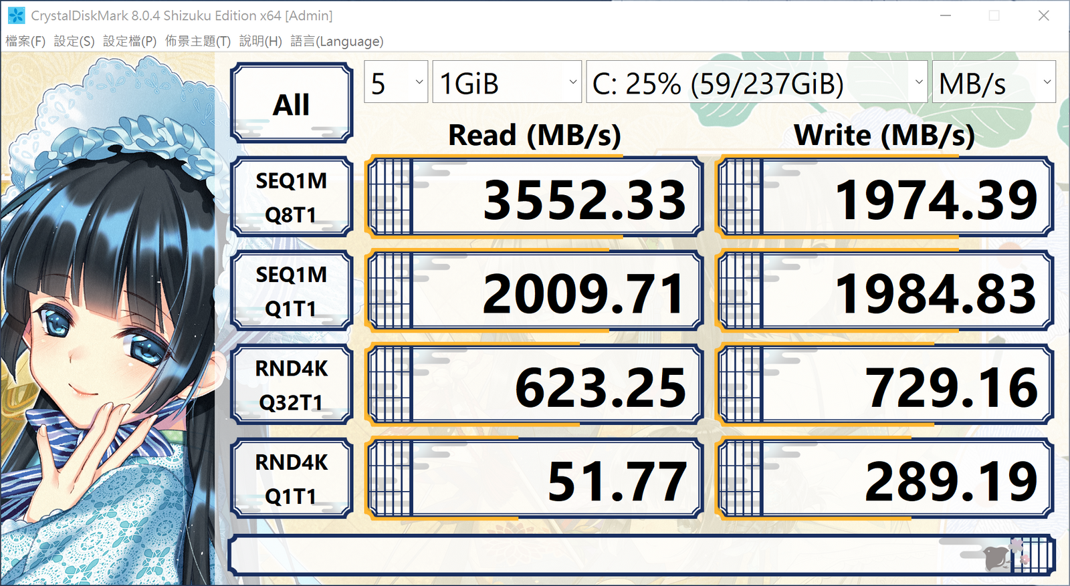Open the 設定檔(P) profile menu

click(130, 41)
